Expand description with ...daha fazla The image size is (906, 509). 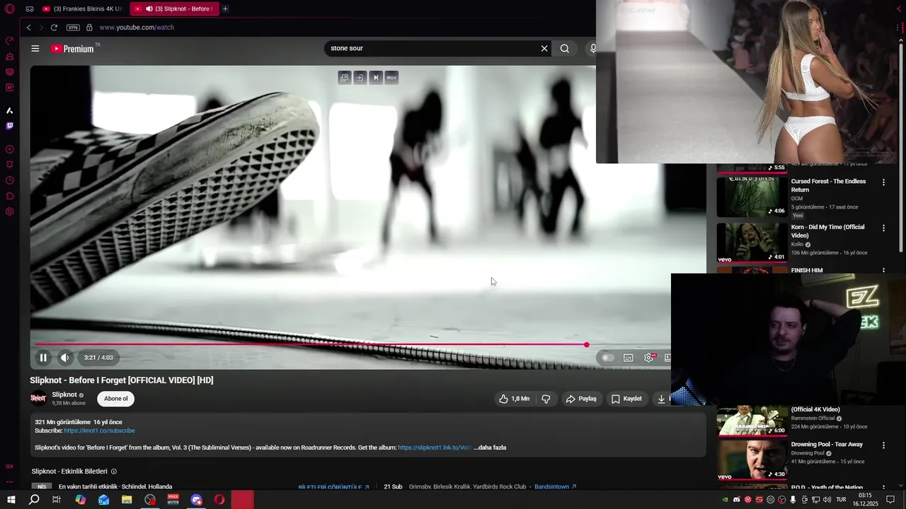click(490, 447)
